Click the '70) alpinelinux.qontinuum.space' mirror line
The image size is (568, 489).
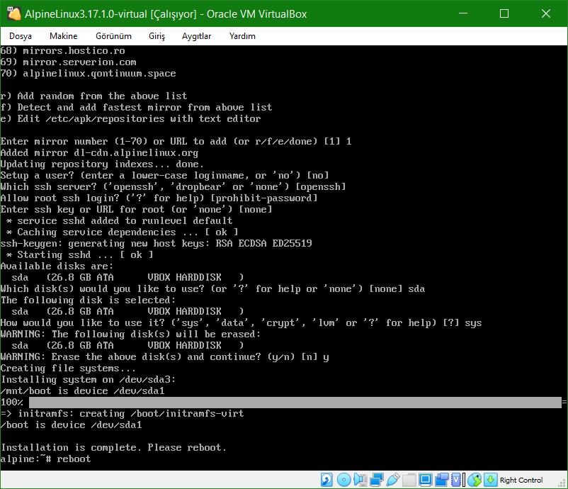pos(88,74)
